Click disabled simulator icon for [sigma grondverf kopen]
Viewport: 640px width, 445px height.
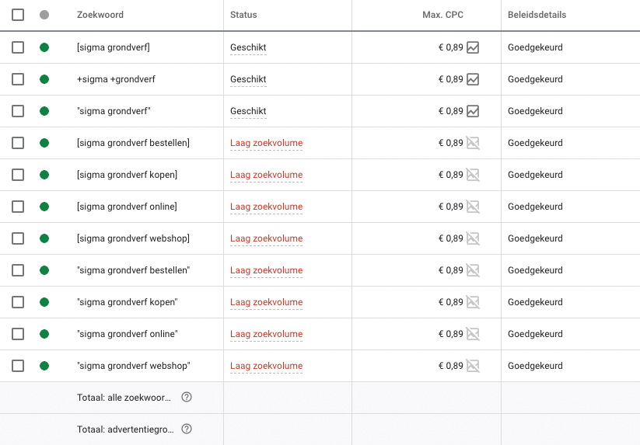(x=473, y=175)
